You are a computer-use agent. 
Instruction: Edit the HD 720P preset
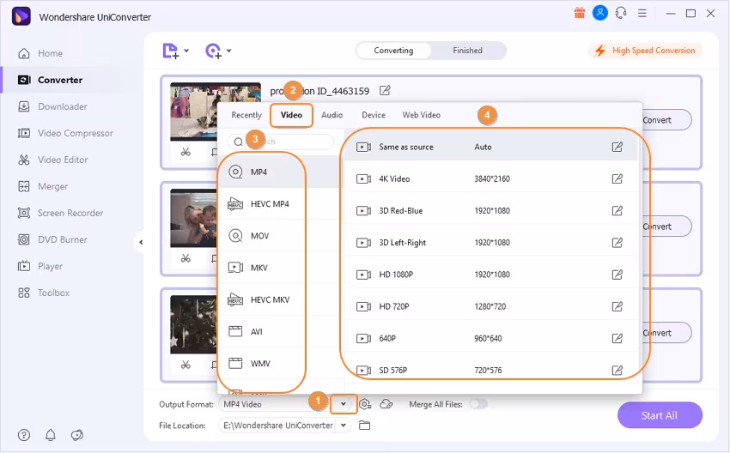(617, 306)
